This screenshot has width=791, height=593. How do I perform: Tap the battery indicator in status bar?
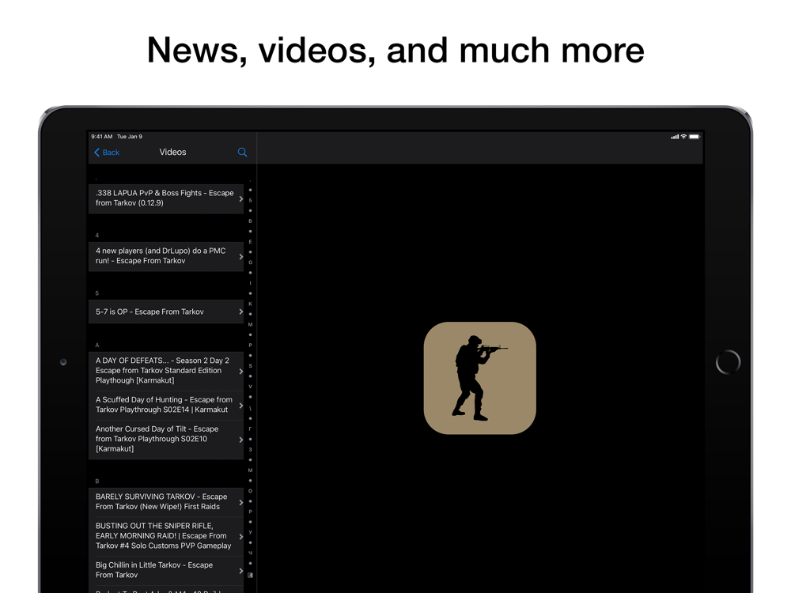[694, 137]
